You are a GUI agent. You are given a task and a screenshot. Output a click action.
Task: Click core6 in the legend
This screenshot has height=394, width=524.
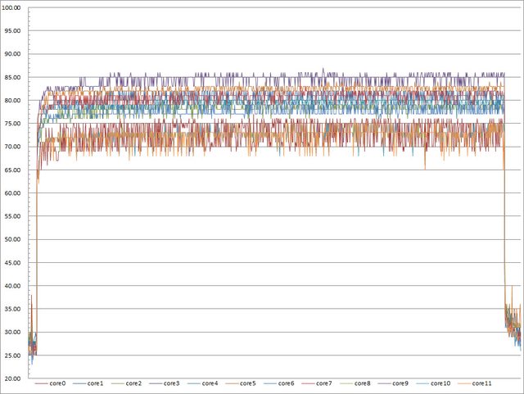[287, 383]
